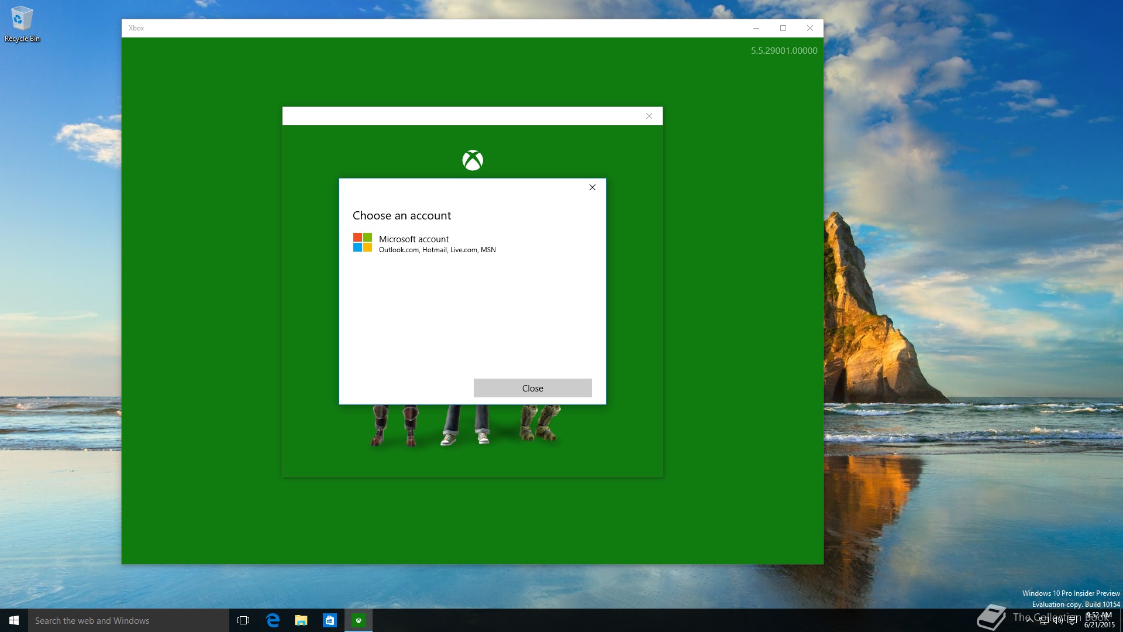Open the Recycle Bin desktop icon
The width and height of the screenshot is (1123, 632).
[x=22, y=25]
